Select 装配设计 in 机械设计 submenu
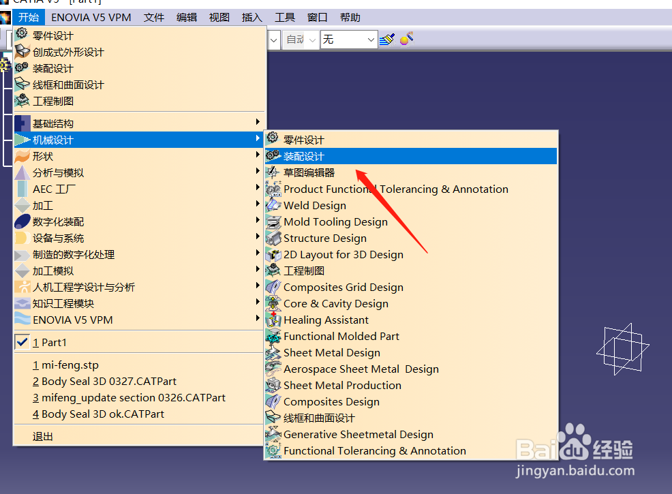 [411, 156]
